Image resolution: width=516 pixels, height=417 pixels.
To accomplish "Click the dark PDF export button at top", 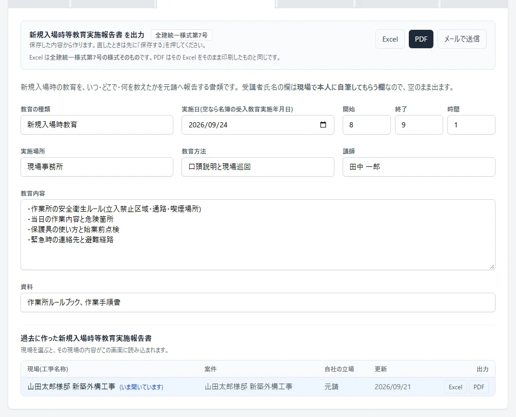I will 421,39.
